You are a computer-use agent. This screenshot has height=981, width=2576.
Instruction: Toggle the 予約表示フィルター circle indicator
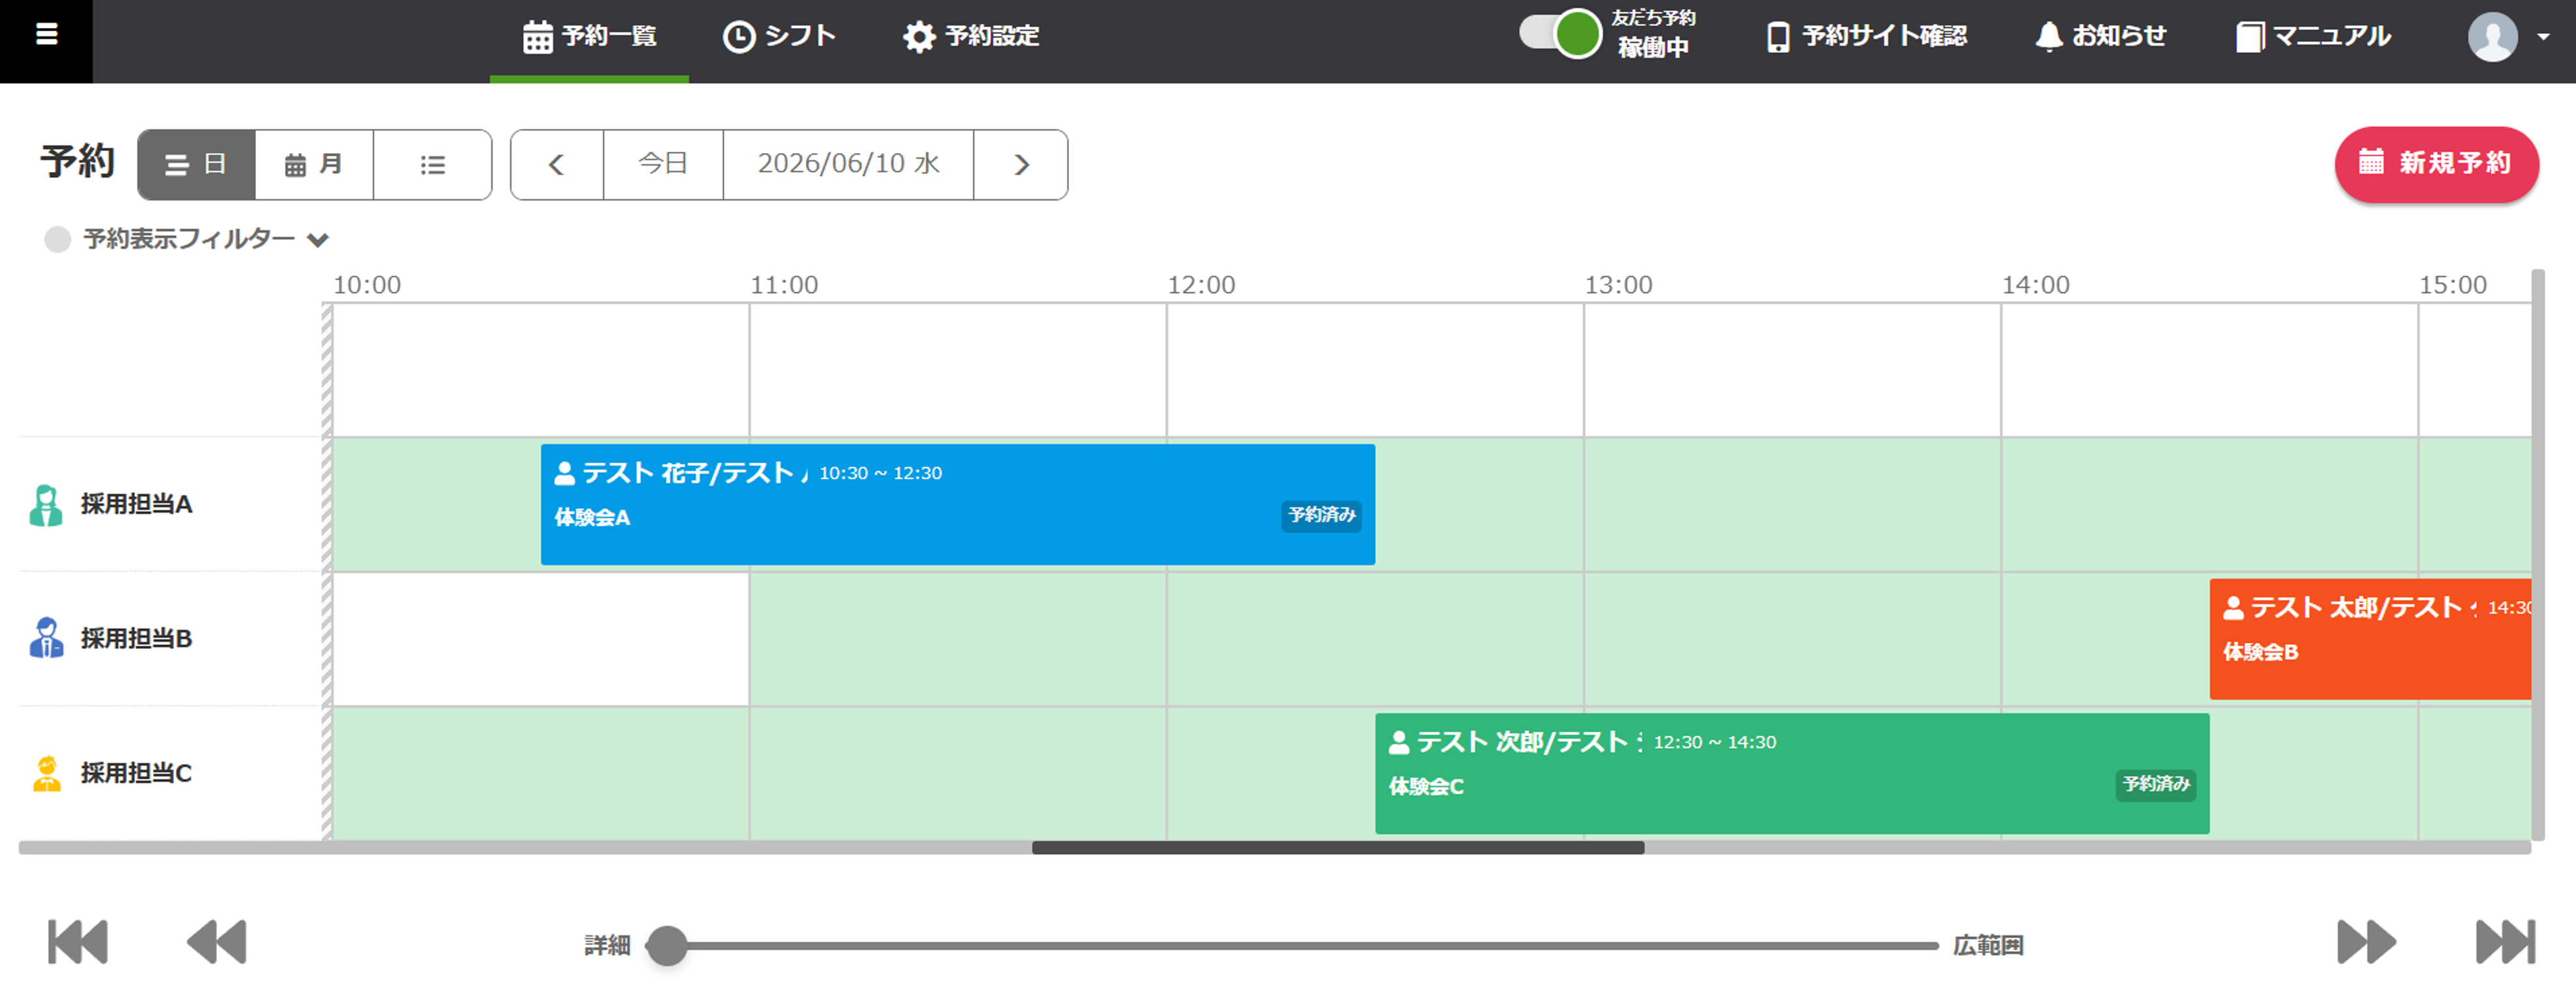point(58,239)
